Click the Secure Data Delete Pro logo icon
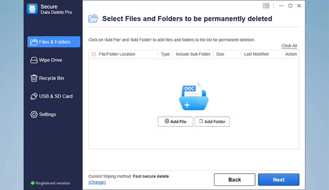The width and height of the screenshot is (329, 190). pyautogui.click(x=32, y=9)
